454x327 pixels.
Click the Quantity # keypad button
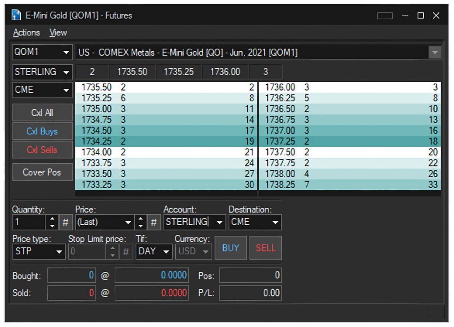coord(65,222)
